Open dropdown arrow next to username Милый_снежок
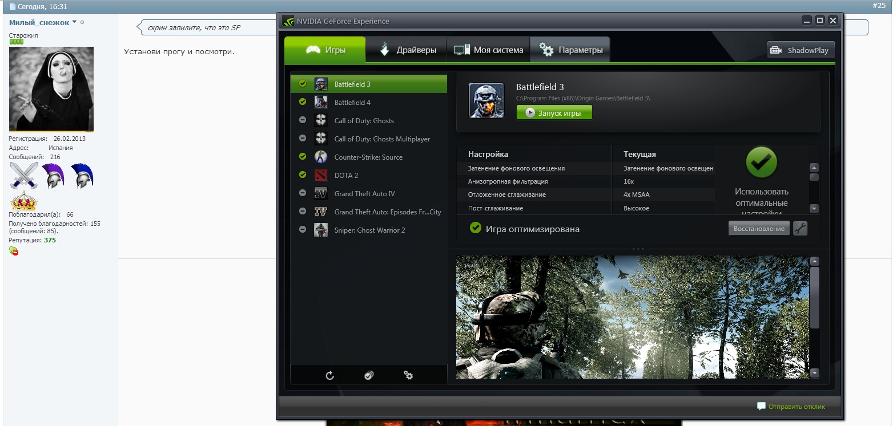893x426 pixels. pos(74,23)
